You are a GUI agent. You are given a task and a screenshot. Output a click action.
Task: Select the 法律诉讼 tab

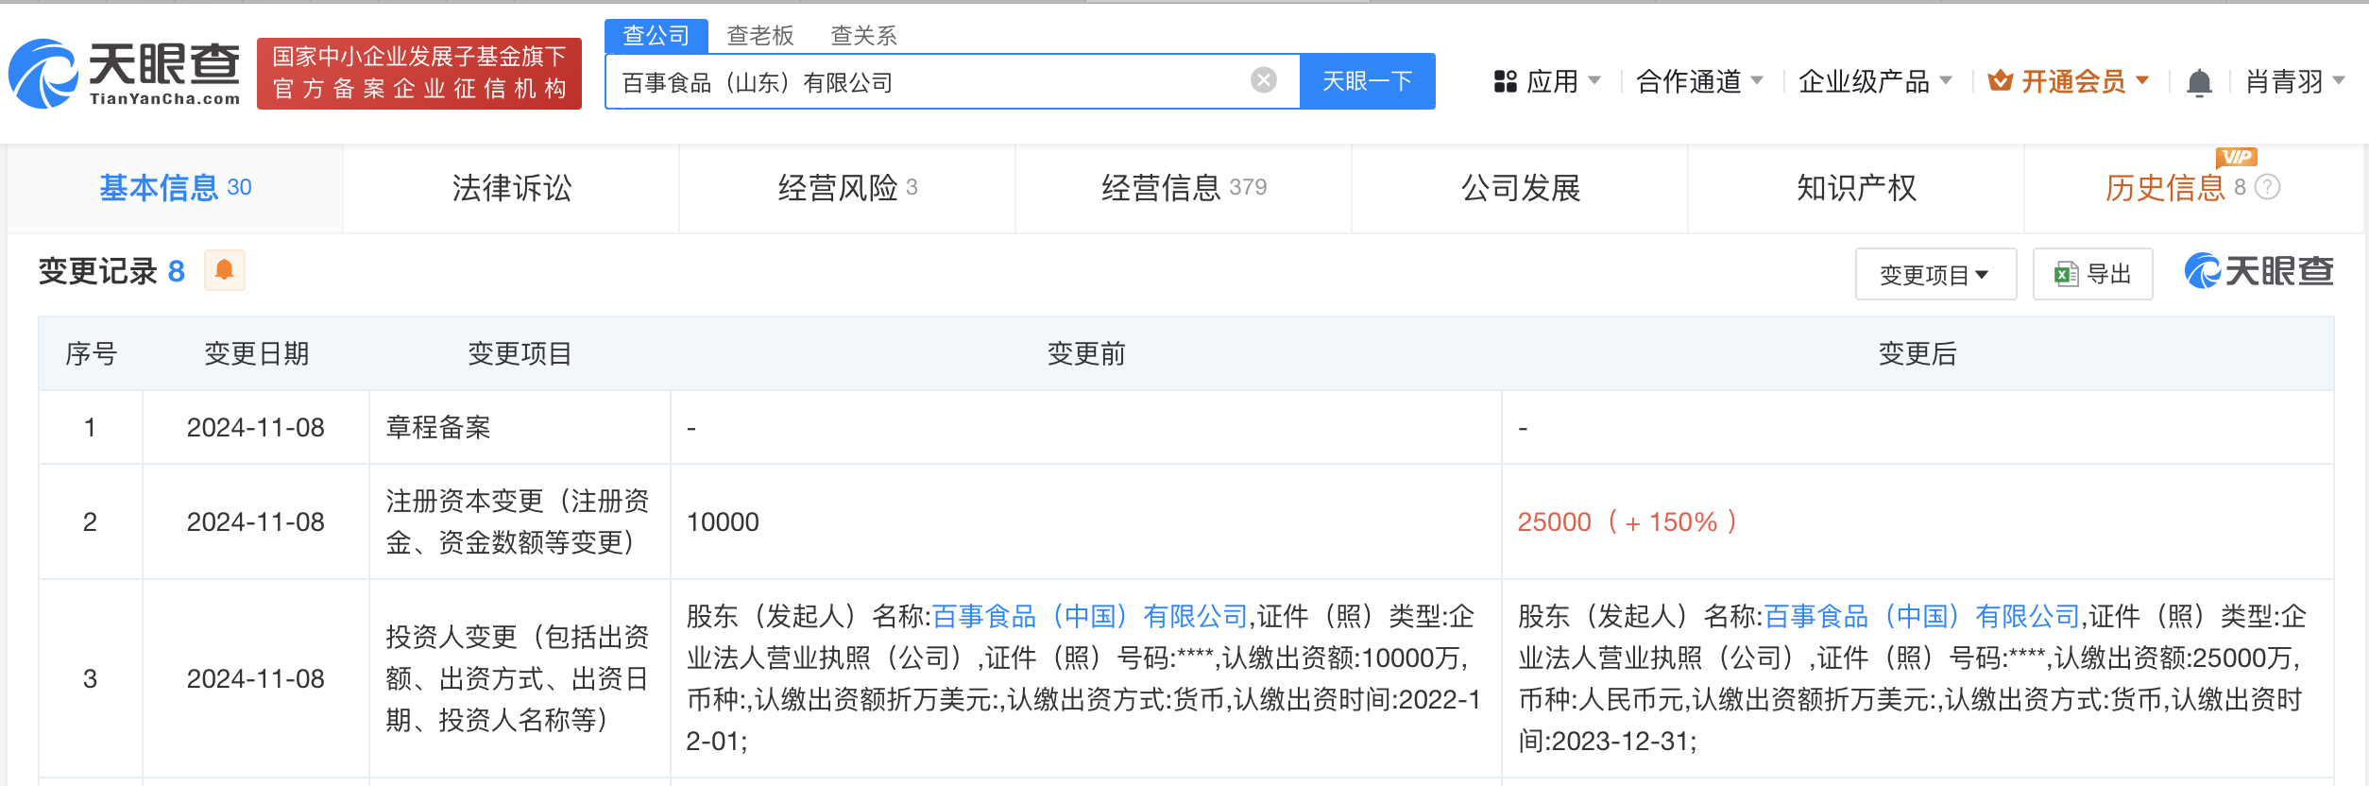pos(511,187)
